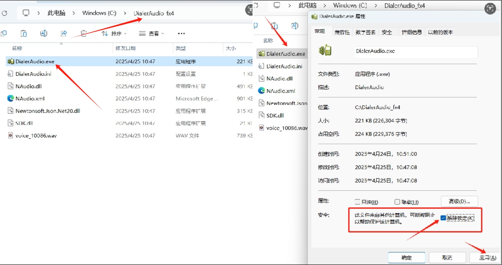Viewport: 502px width, 265px height.
Task: Click chevron before 此电脑 in left address bar
Action: 39,13
